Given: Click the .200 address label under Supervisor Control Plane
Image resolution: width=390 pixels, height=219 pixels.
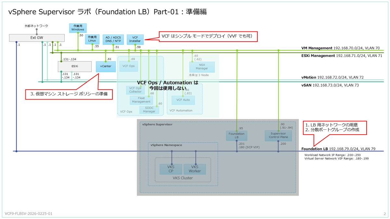Looking at the screenshot, I should coord(283,144).
